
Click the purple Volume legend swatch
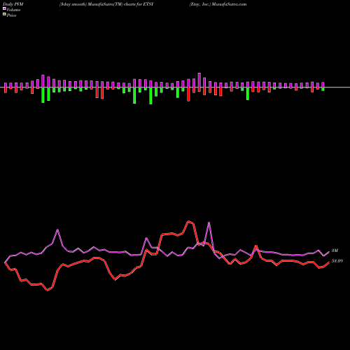pyautogui.click(x=4, y=8)
